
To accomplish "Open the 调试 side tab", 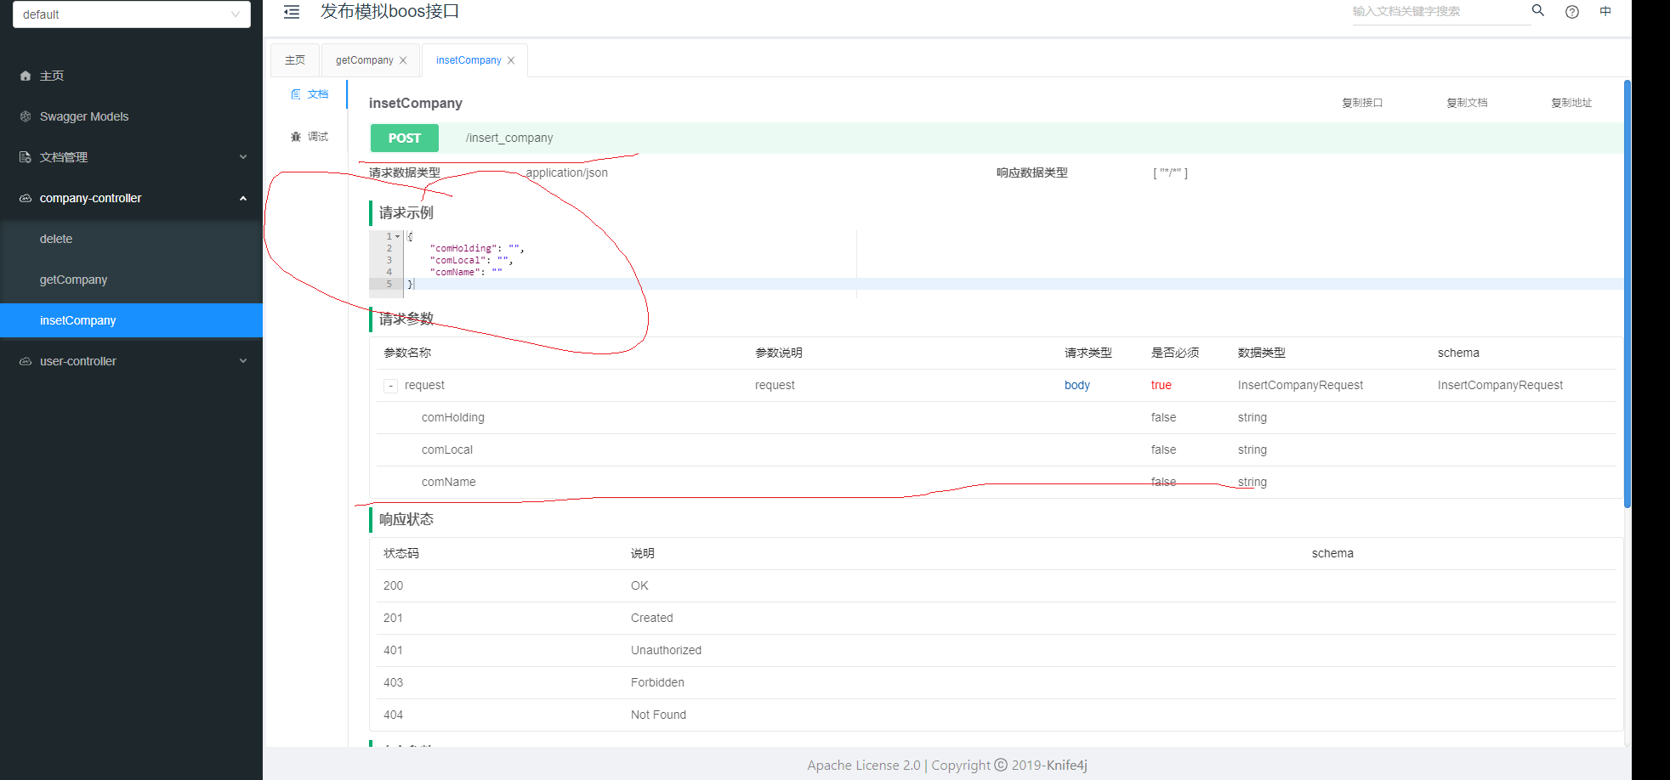I will point(310,137).
